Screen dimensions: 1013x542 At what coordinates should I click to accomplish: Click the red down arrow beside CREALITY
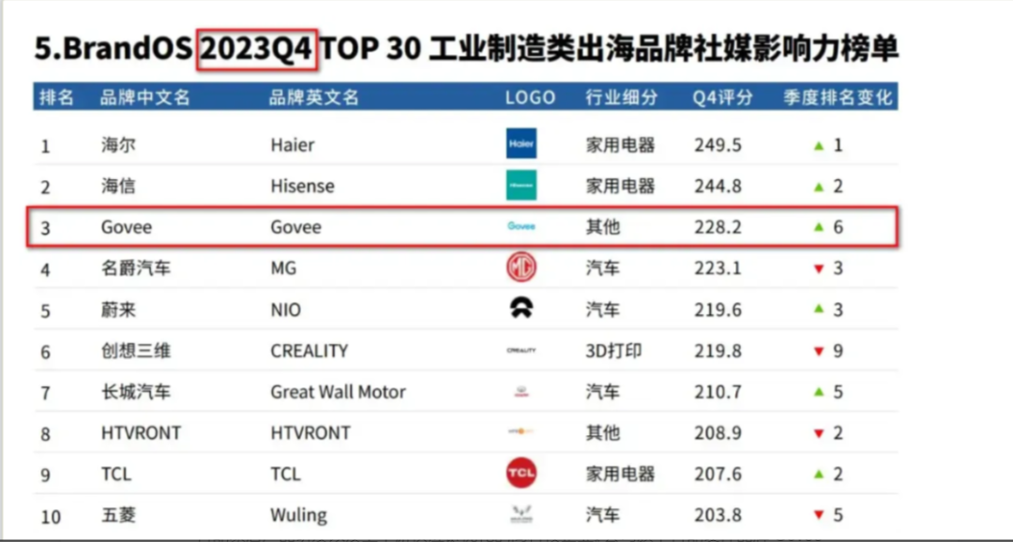click(821, 350)
